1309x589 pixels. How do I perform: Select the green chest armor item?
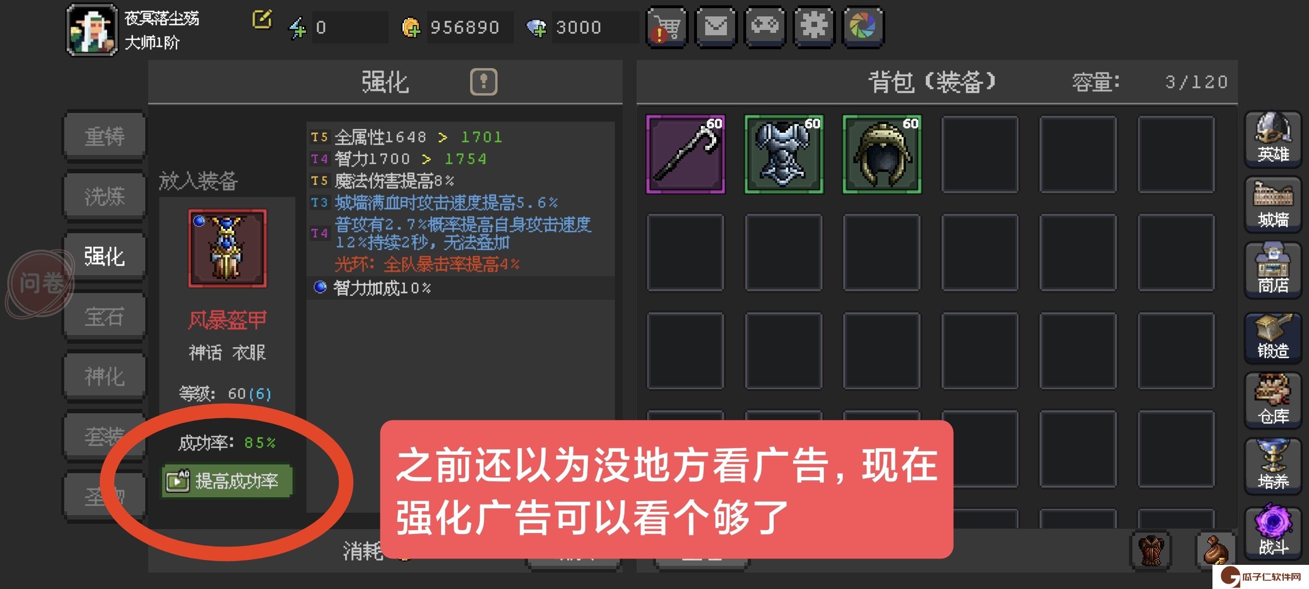coord(783,154)
